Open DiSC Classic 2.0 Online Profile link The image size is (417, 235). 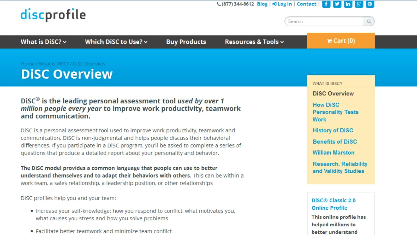coord(334,204)
